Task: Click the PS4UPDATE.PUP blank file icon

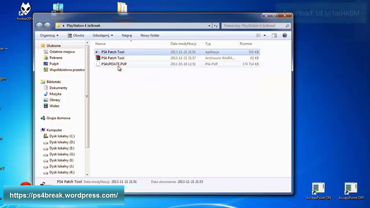Action: pyautogui.click(x=98, y=64)
